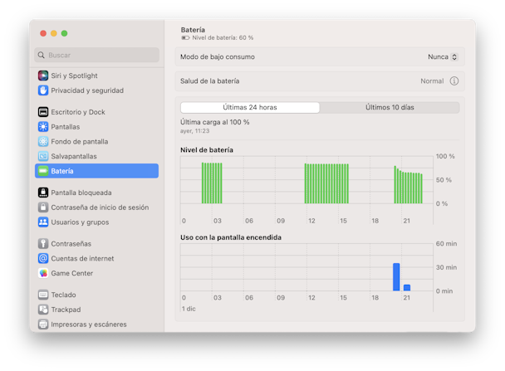Click the Buscar search field

96,55
